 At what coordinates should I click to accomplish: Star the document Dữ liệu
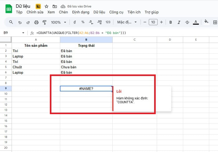pos(46,7)
